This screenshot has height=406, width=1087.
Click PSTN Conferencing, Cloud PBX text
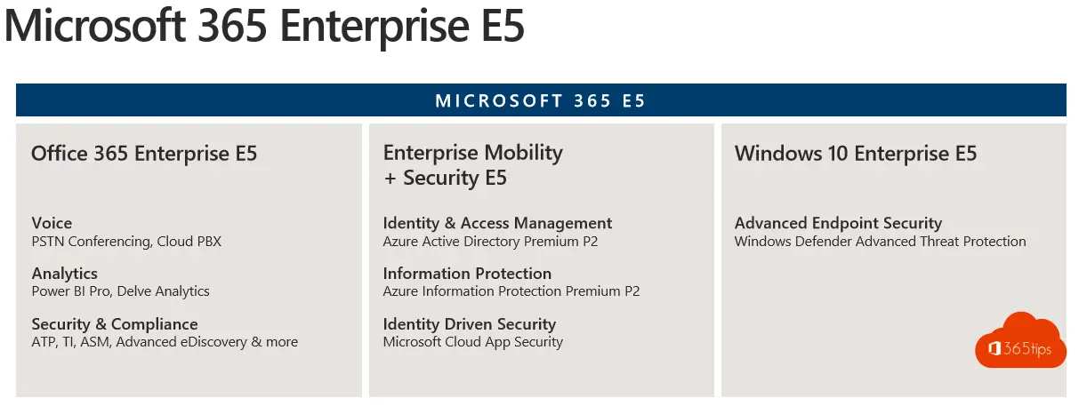coord(126,241)
